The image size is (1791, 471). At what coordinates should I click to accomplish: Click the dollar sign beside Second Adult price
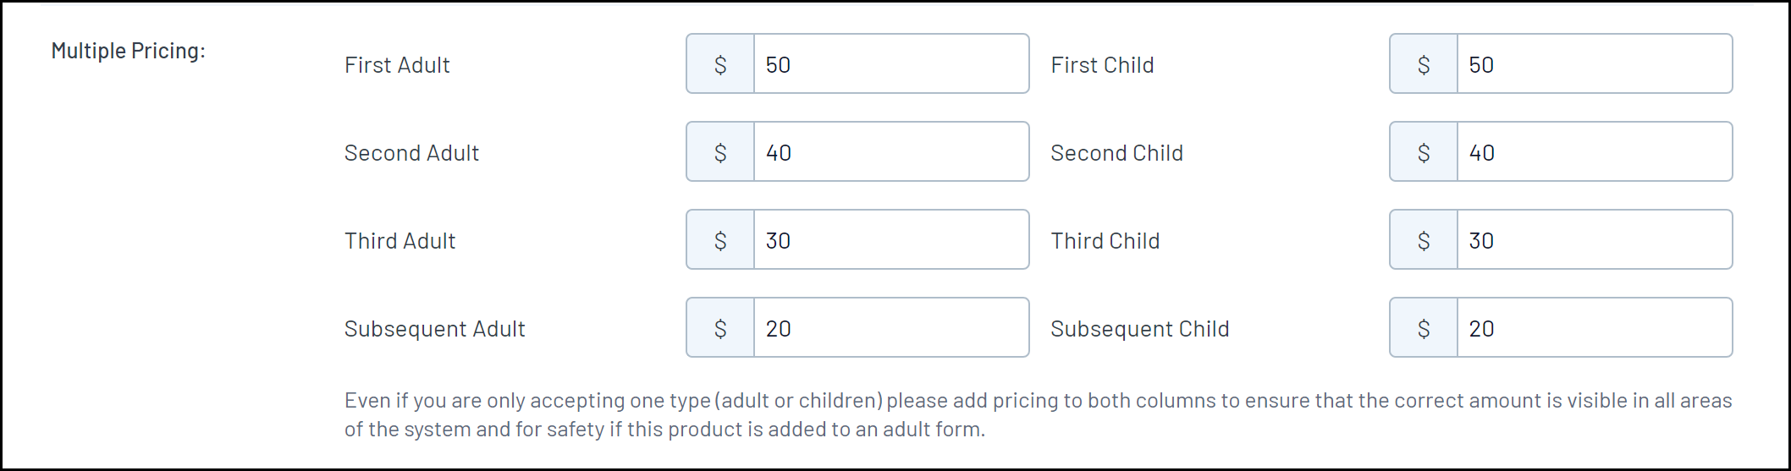tap(720, 152)
